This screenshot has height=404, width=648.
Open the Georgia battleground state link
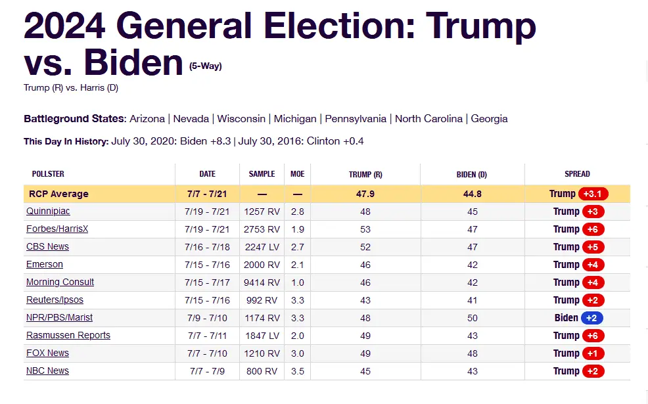[x=489, y=119]
